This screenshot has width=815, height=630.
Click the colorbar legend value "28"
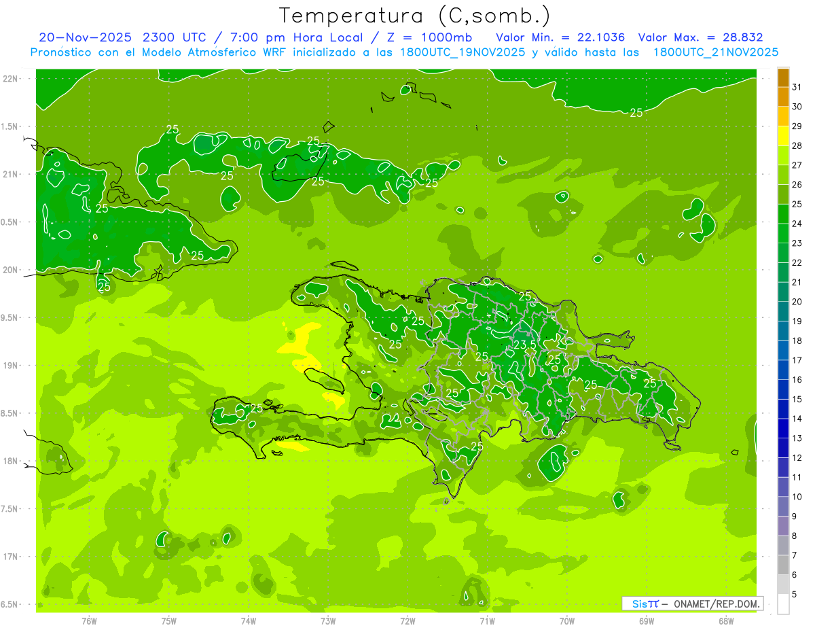797,145
